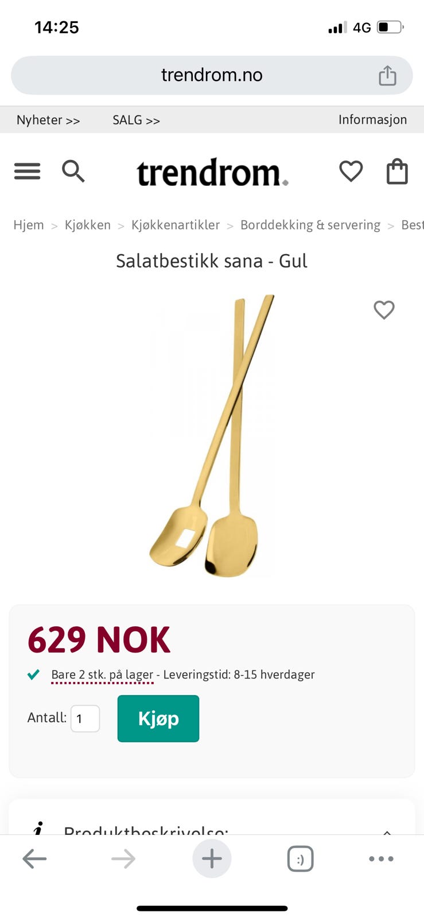
Task: Tap the gold salad cutlery product image
Action: pos(212,436)
